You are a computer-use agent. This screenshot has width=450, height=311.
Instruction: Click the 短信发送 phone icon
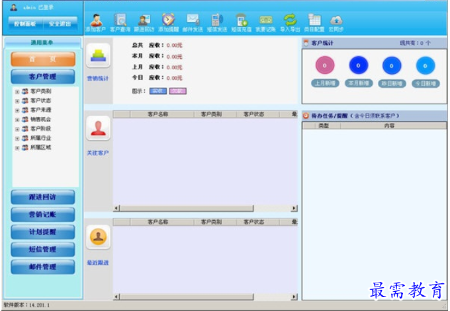pos(216,22)
